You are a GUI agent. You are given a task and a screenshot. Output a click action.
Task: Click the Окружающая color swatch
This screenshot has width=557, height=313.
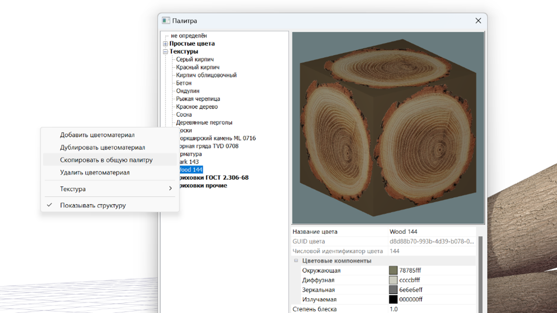click(x=393, y=271)
